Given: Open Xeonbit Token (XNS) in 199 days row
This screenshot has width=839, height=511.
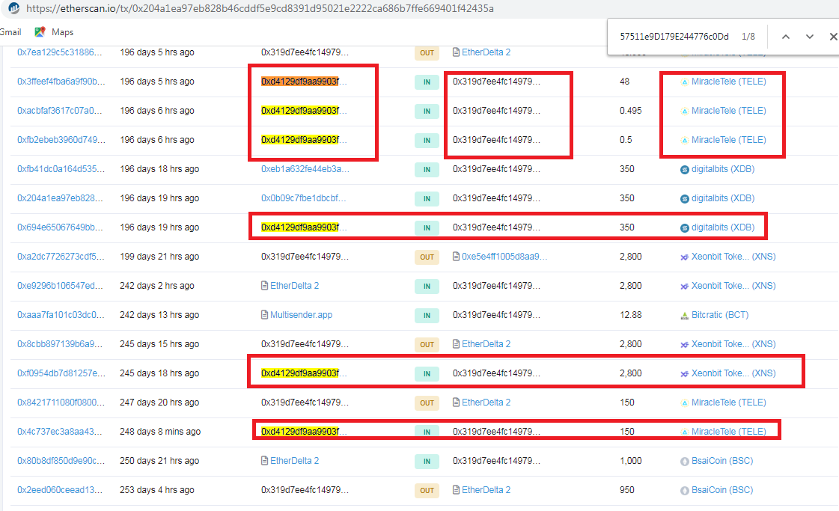Looking at the screenshot, I should 733,257.
